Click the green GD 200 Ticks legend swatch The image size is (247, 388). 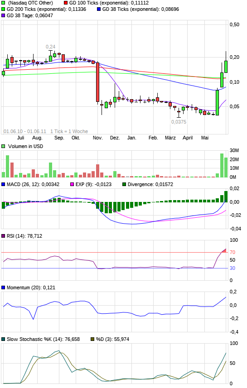(3, 9)
